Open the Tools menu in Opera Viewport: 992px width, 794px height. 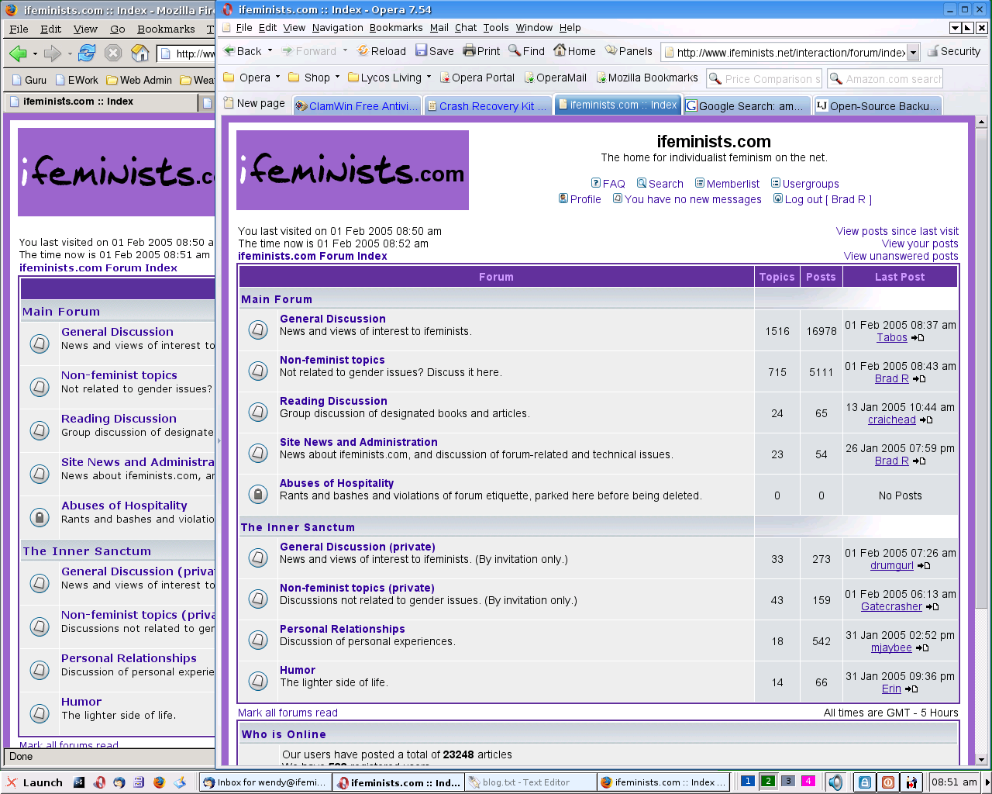(x=496, y=27)
